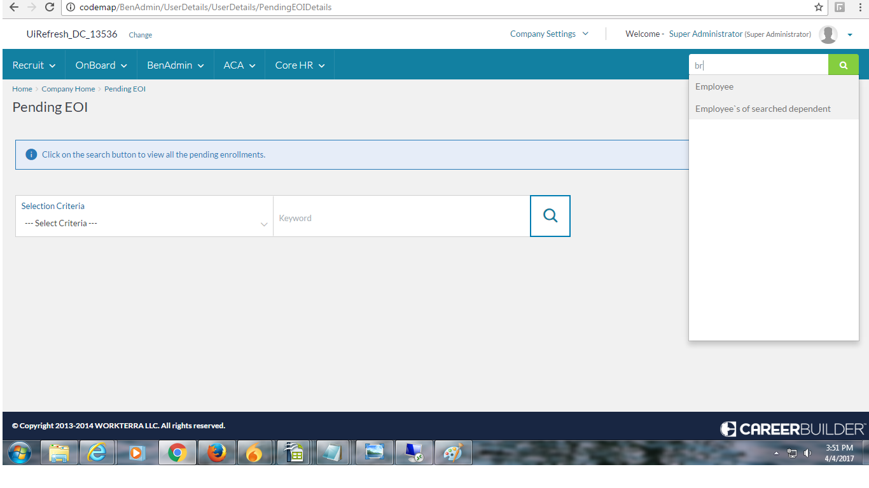The width and height of the screenshot is (869, 488).
Task: Reload the page with browser refresh icon
Action: [x=49, y=8]
